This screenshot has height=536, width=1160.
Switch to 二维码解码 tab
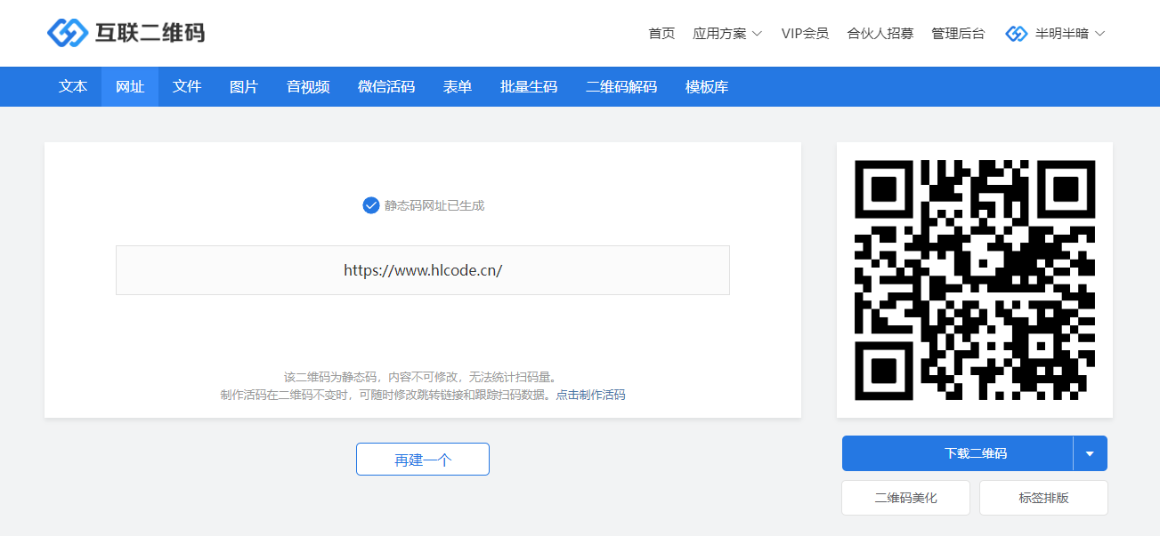(x=621, y=87)
